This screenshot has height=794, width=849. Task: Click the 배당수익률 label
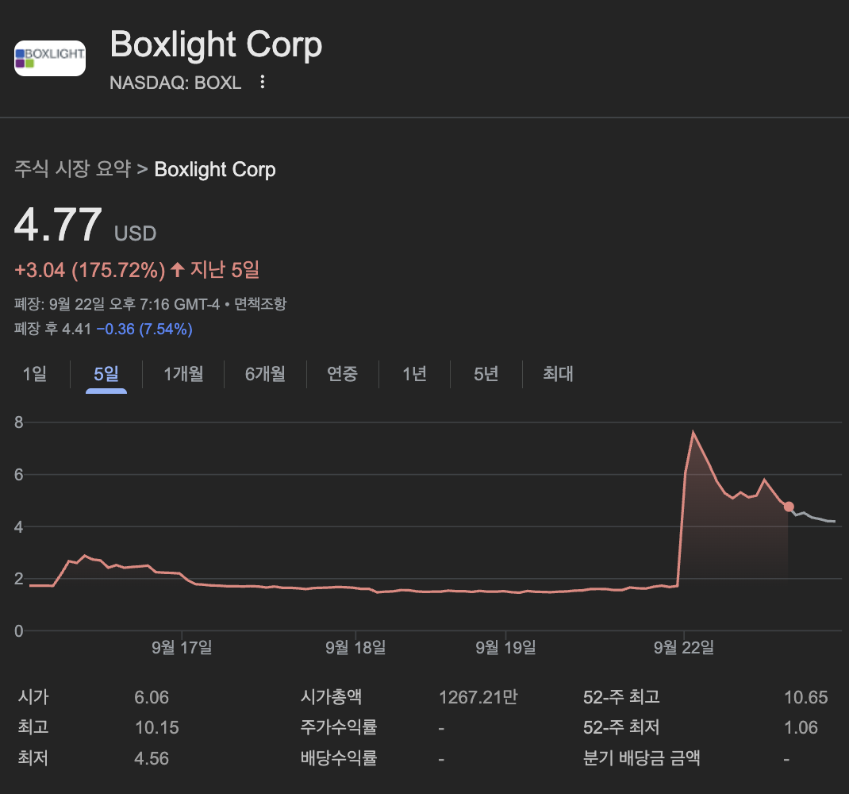point(339,758)
